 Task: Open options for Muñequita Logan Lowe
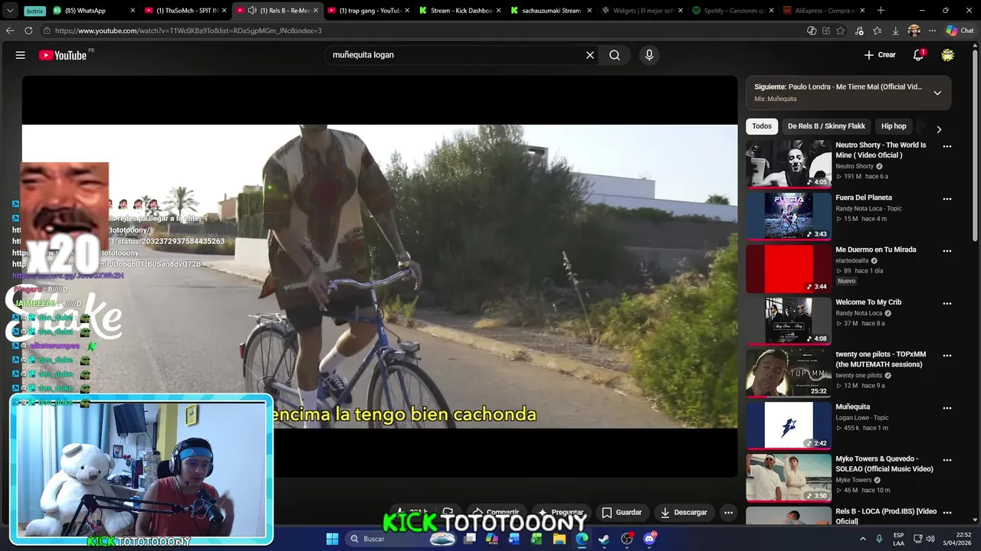(x=947, y=408)
